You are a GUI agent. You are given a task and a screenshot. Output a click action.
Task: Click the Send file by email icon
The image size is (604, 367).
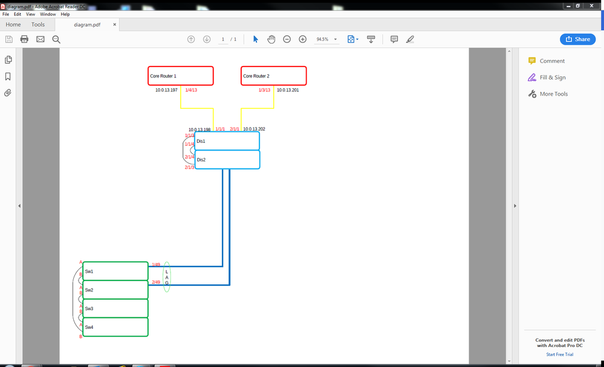click(41, 39)
